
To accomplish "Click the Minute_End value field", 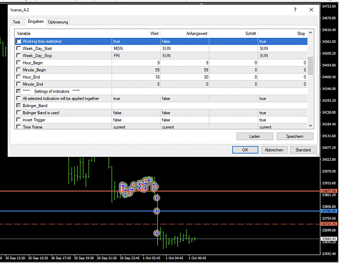I will pyautogui.click(x=136, y=84).
